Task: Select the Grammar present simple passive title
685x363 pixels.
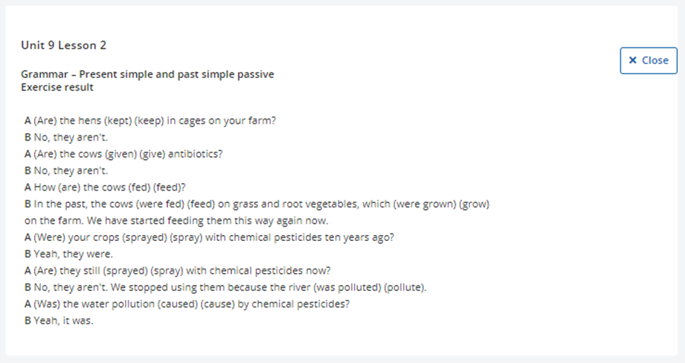Action: pos(148,74)
